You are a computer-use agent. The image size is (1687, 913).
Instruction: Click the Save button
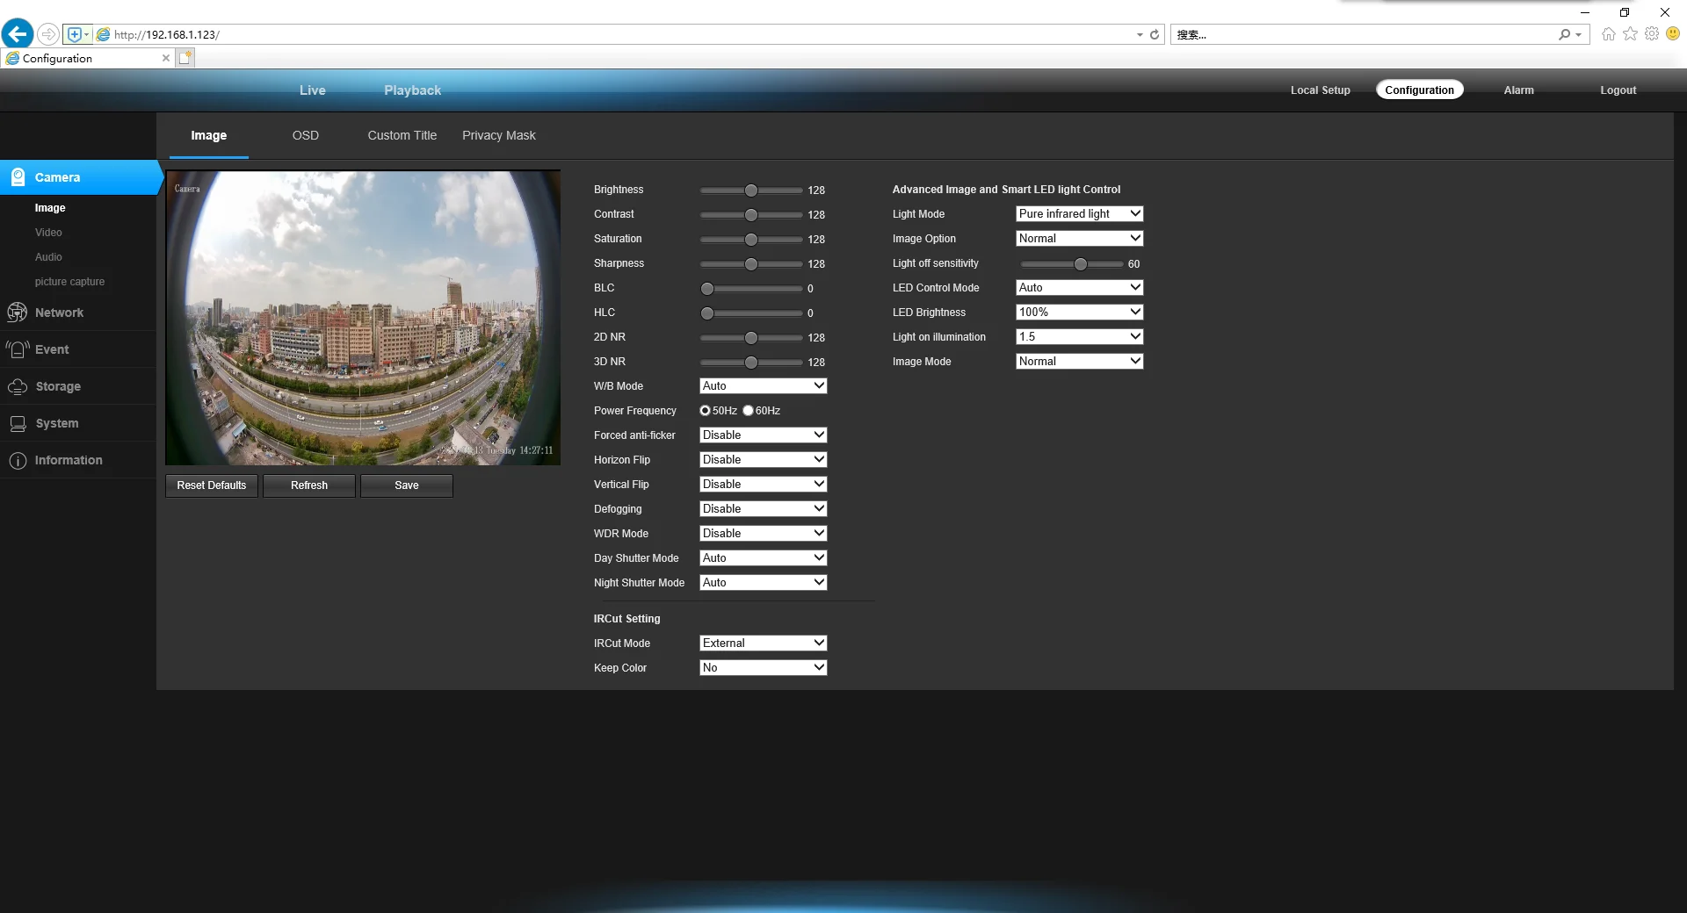[x=407, y=485]
